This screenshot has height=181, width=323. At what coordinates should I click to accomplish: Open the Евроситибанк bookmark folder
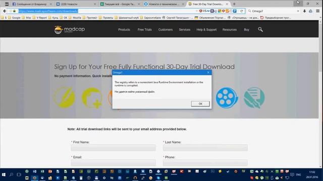[x=150, y=18]
